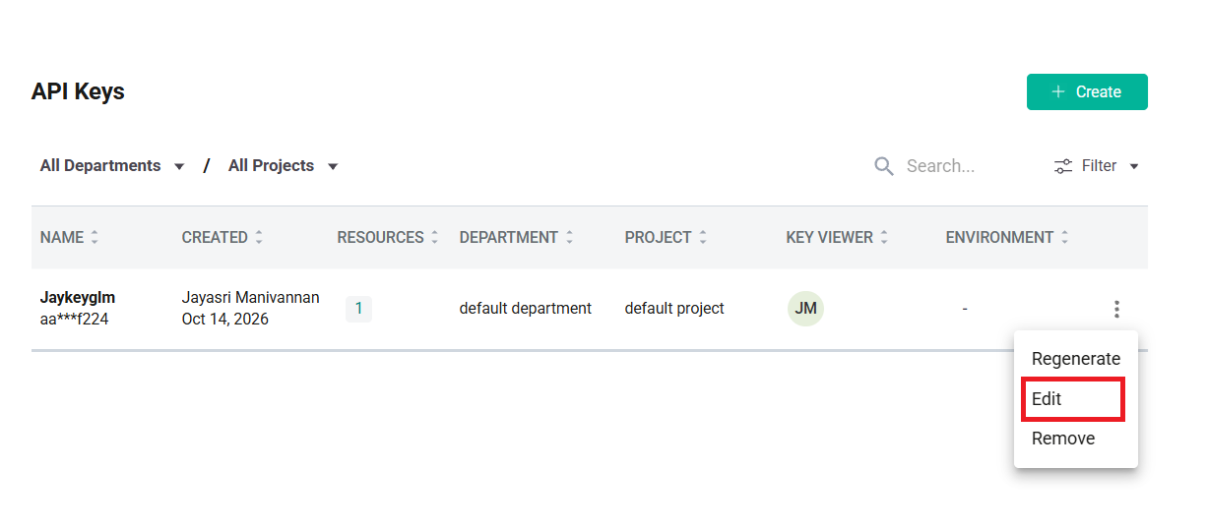1207x528 pixels.
Task: Click the JM key viewer avatar
Action: click(x=805, y=309)
